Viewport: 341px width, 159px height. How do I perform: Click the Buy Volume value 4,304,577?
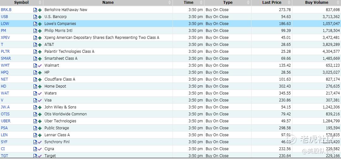331,51
